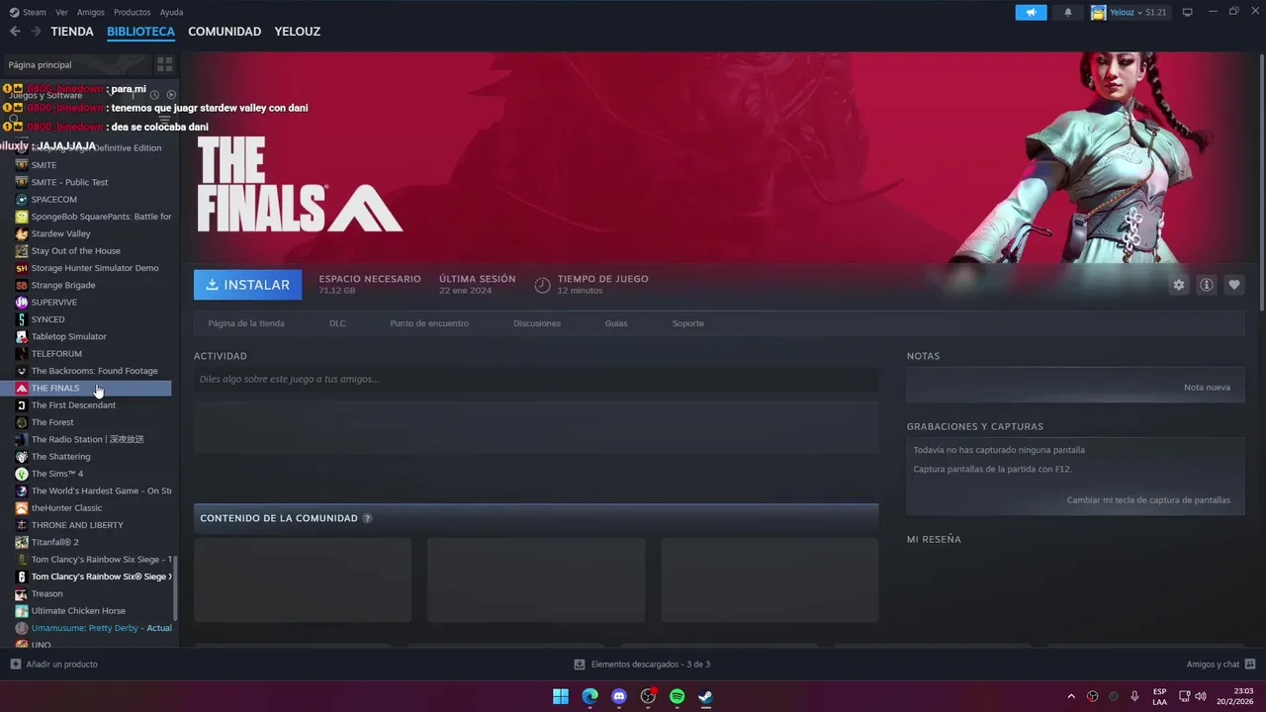Click the INSTALAR button

pos(248,285)
